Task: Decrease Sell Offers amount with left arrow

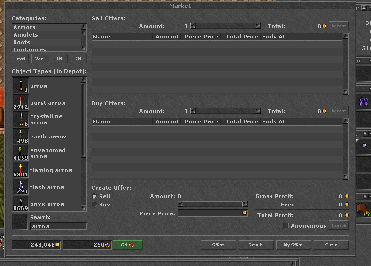Action: 193,26
